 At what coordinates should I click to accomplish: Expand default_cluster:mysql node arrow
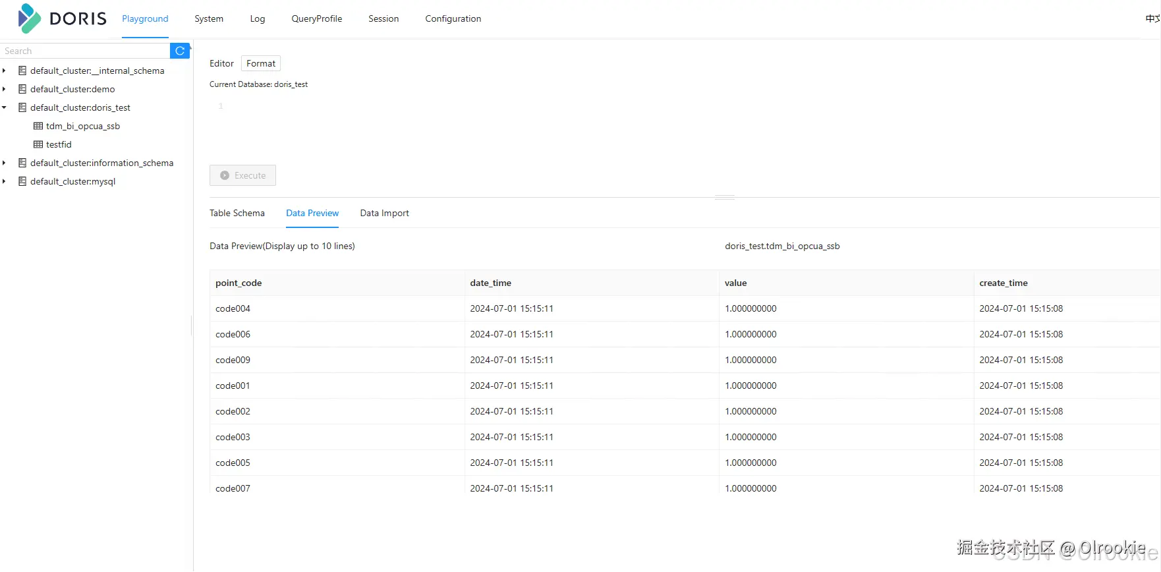[4, 181]
